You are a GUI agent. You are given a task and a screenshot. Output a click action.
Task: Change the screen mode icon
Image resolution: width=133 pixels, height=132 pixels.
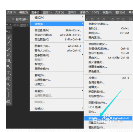click(8, 102)
